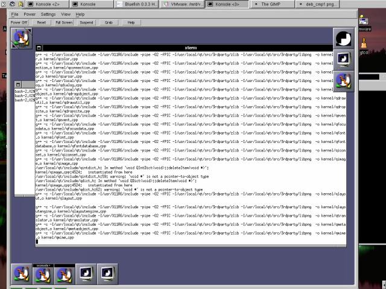
Task: Click the GNUstep appicon beside the xconsole miniwindow
Action: (22, 274)
